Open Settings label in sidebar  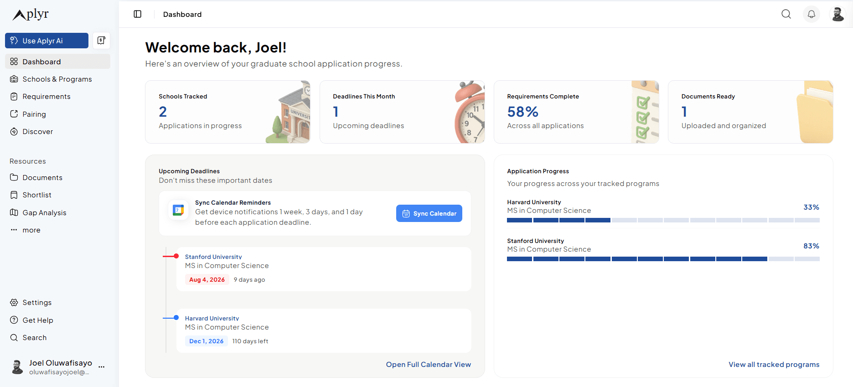tap(37, 303)
